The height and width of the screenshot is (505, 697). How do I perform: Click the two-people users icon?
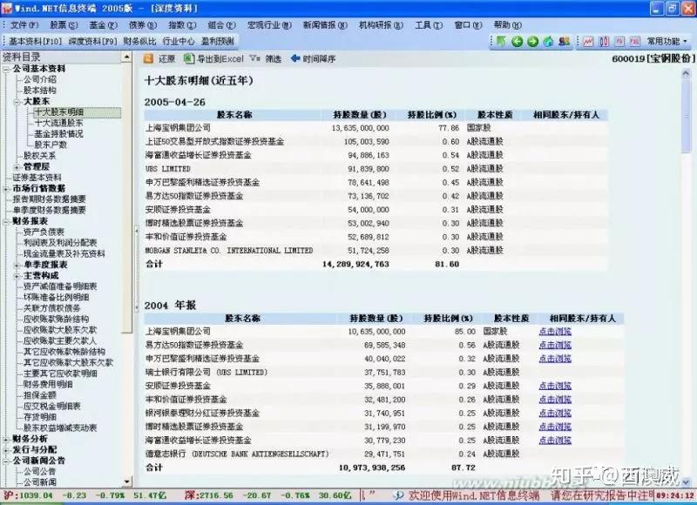click(564, 41)
